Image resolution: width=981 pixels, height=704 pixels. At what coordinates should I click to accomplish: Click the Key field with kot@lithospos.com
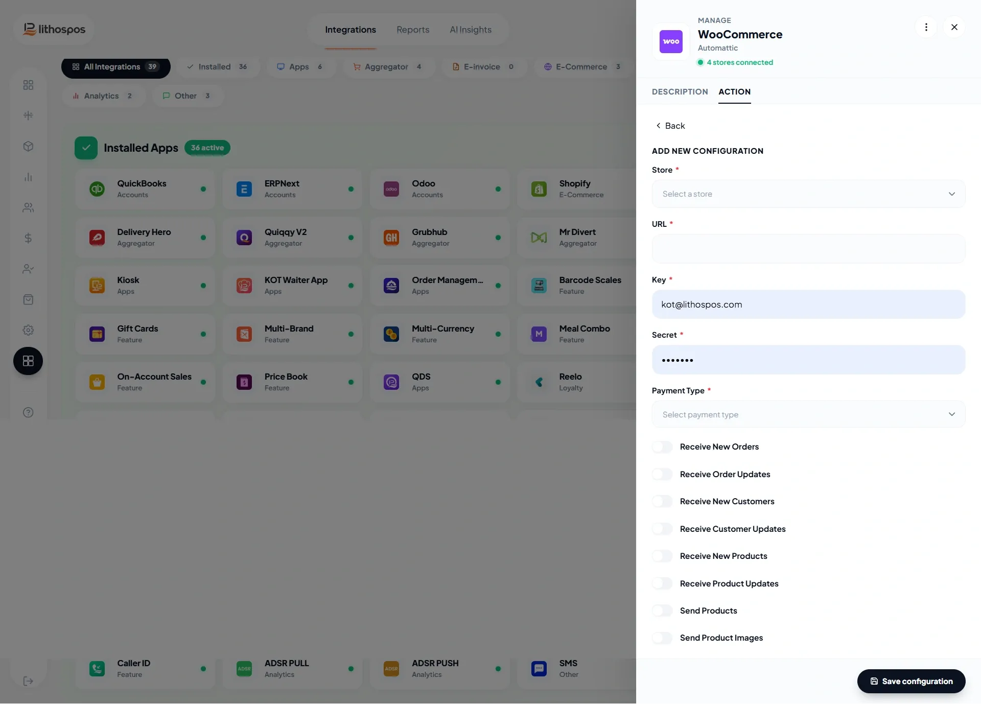coord(808,304)
